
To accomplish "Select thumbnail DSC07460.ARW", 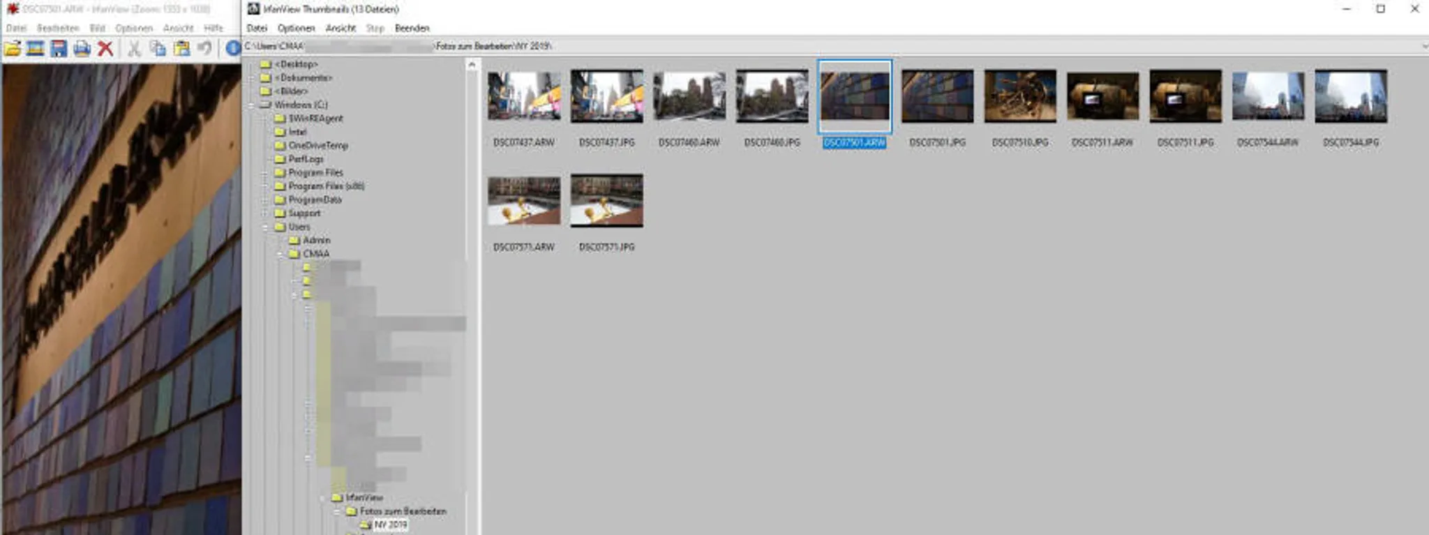I will [x=689, y=96].
